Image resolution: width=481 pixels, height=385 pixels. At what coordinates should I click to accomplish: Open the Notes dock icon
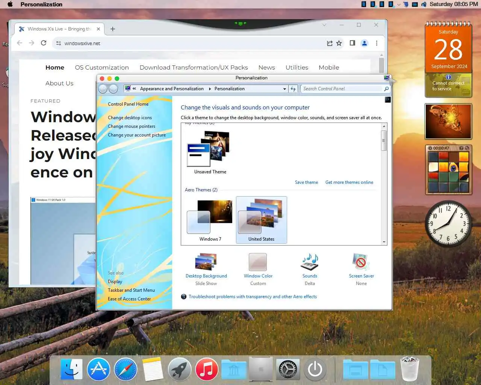point(153,369)
